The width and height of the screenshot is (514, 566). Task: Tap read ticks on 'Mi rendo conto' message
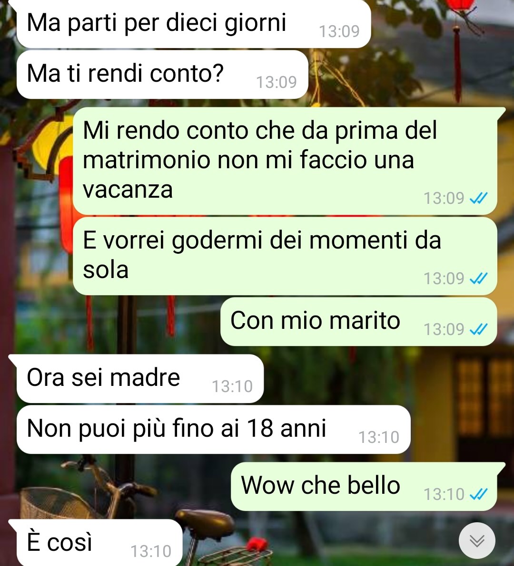479,198
